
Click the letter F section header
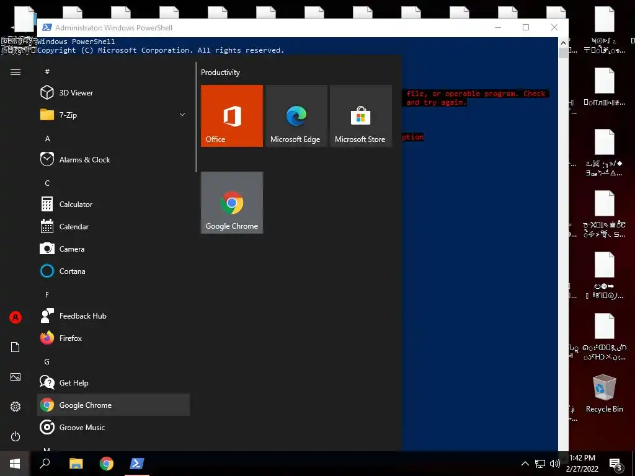47,294
